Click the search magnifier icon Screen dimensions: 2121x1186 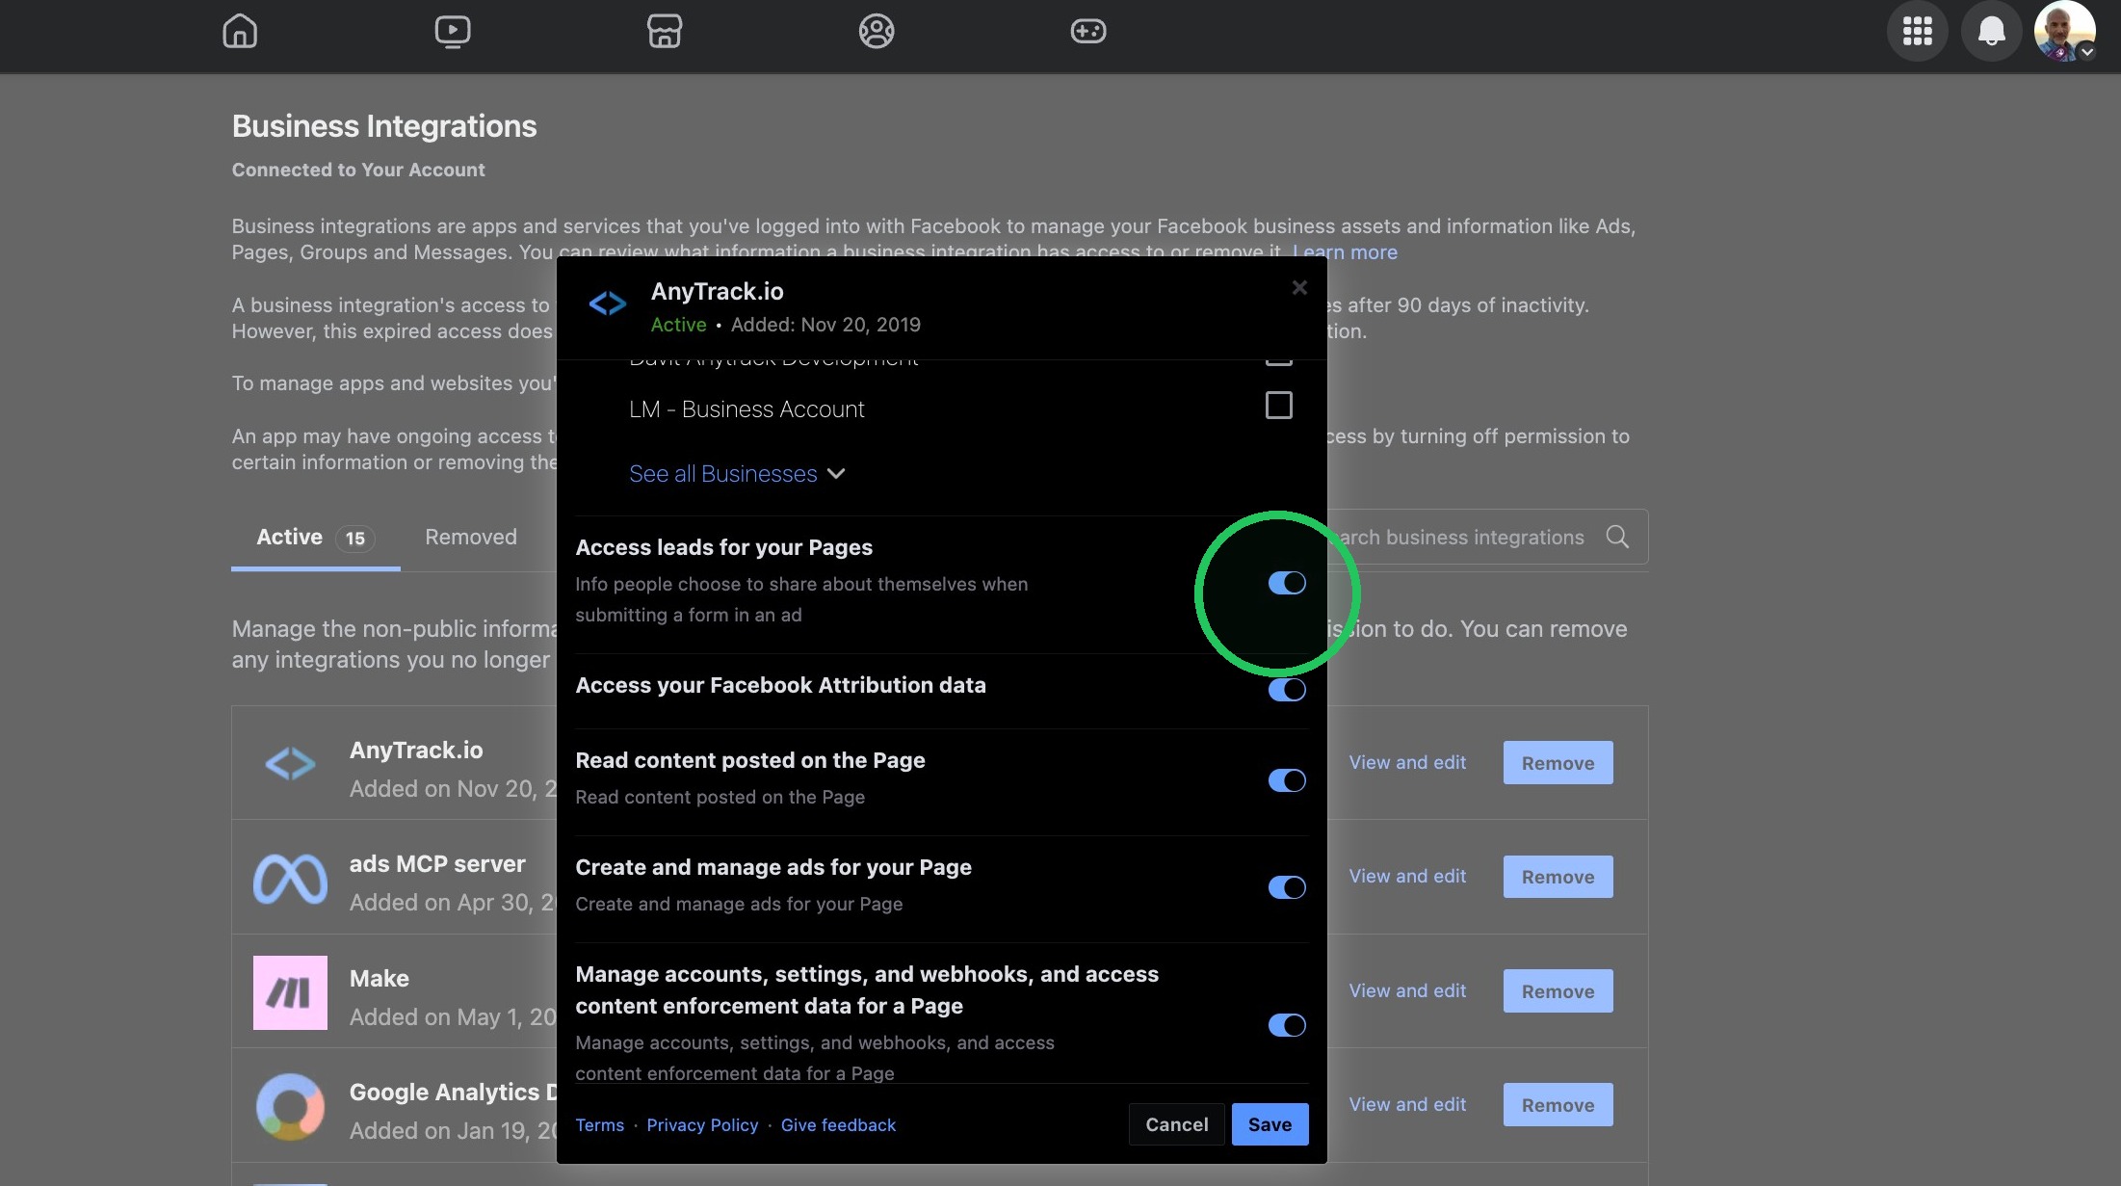tap(1617, 537)
